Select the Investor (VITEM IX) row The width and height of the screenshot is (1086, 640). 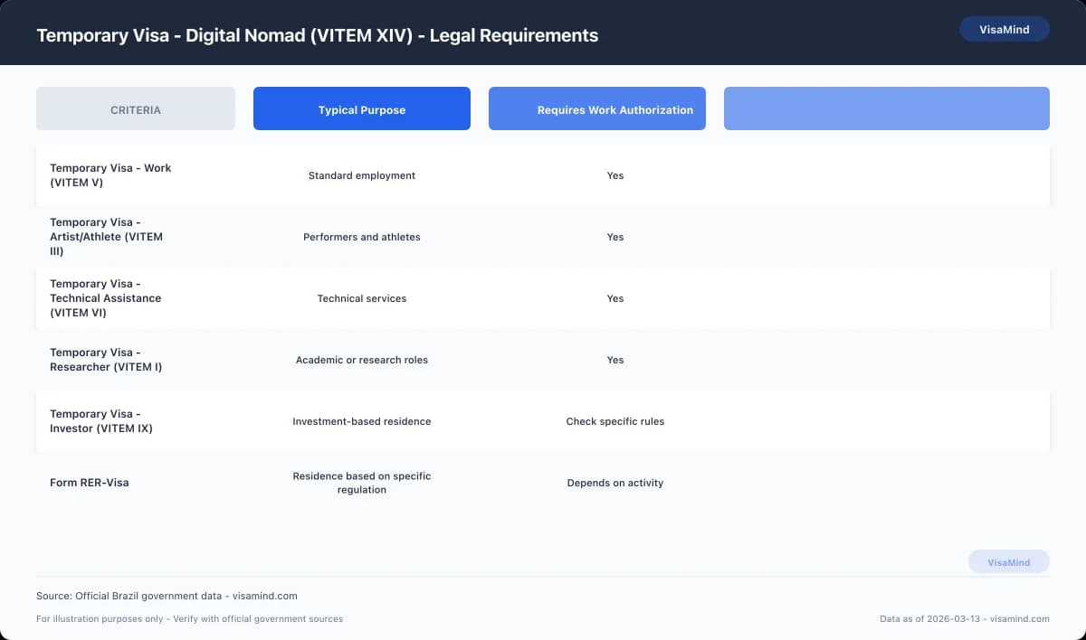coord(103,421)
